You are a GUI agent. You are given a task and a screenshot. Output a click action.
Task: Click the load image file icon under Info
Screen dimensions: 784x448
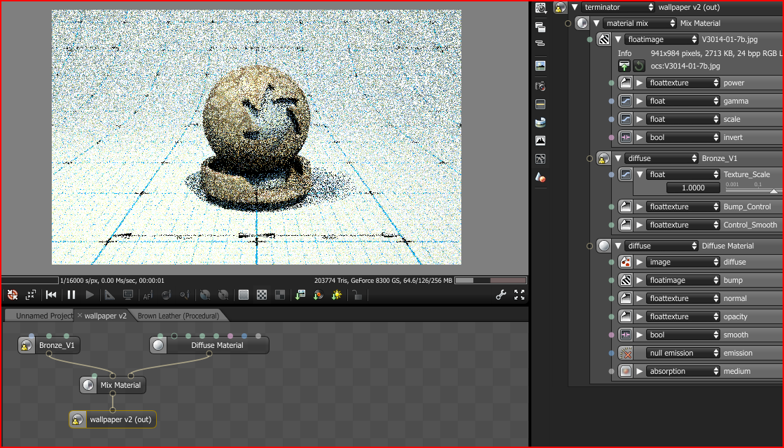point(624,66)
